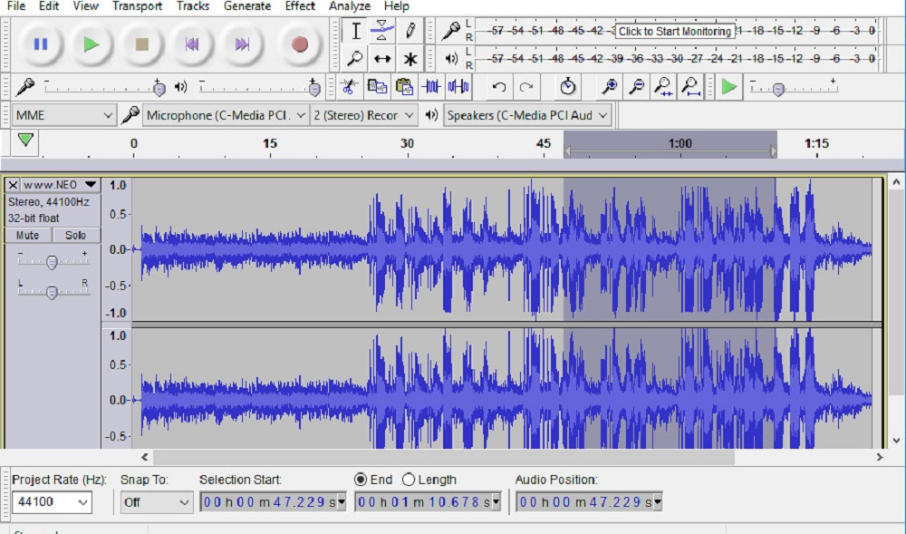Open the Help menu
Viewport: 906px width, 534px height.
coord(397,6)
